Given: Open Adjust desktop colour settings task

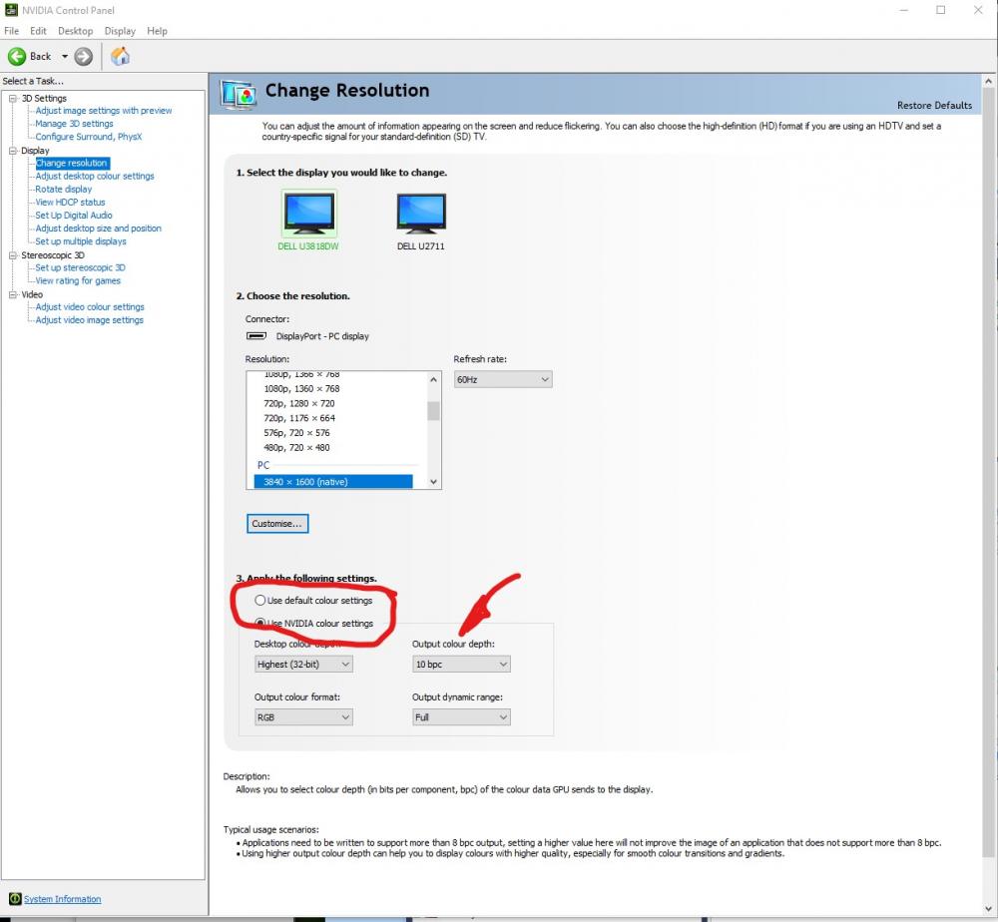Looking at the screenshot, I should (x=95, y=177).
